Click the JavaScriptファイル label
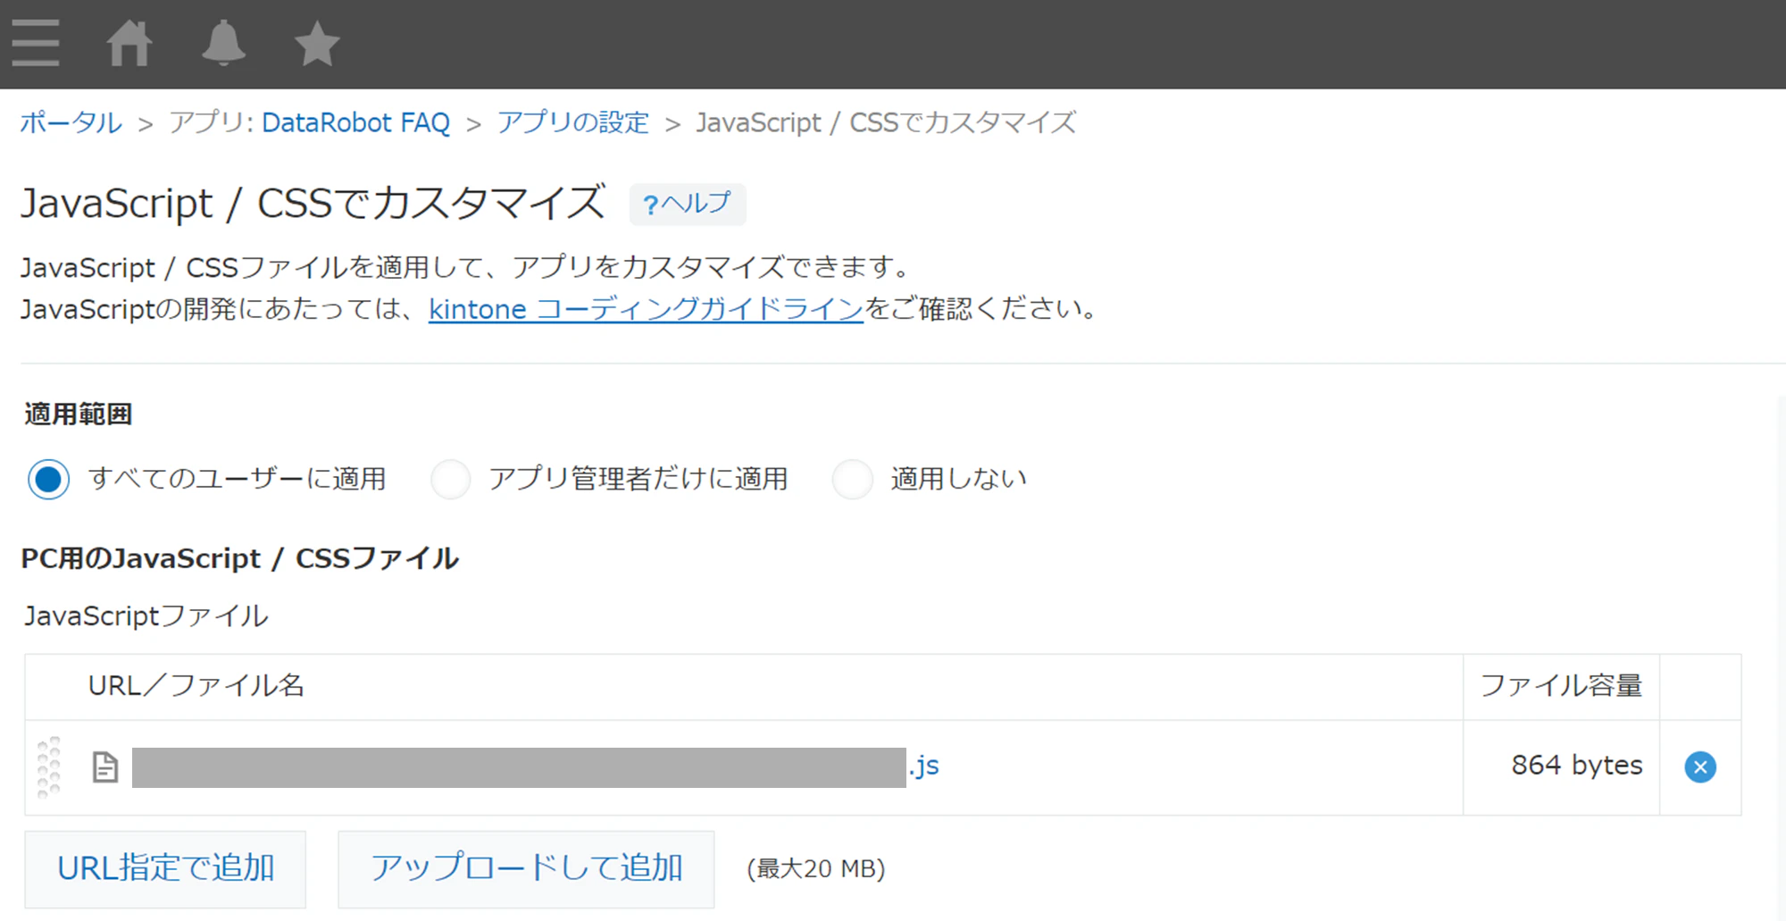 [146, 616]
